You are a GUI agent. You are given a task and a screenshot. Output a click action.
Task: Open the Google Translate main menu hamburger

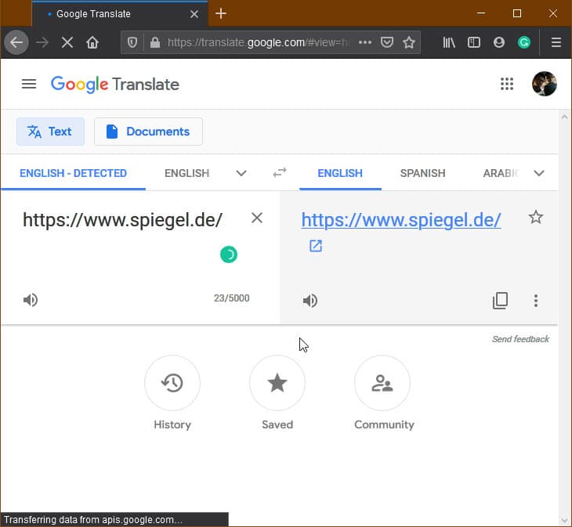coord(29,85)
